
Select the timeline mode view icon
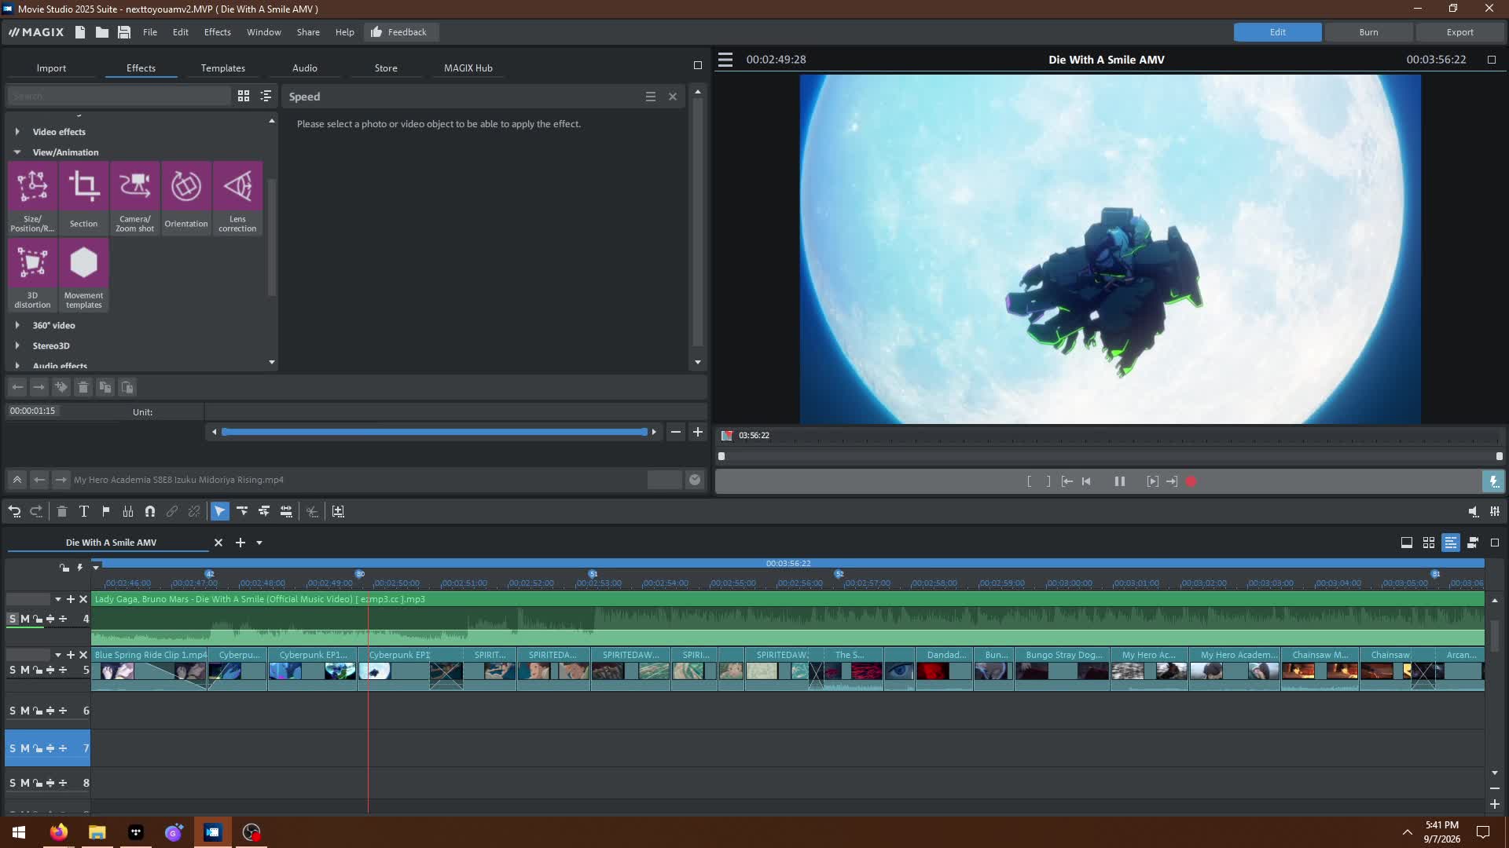click(1451, 543)
